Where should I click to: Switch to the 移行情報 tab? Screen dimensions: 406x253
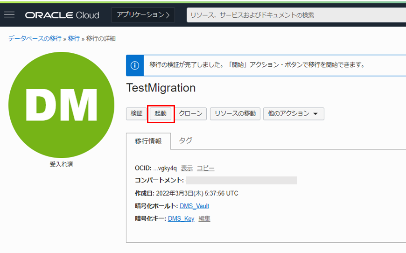click(148, 141)
